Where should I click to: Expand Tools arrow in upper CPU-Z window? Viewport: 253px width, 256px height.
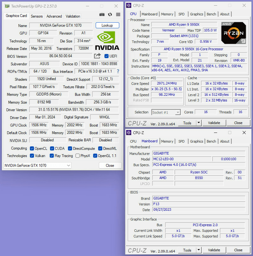(x=199, y=123)
